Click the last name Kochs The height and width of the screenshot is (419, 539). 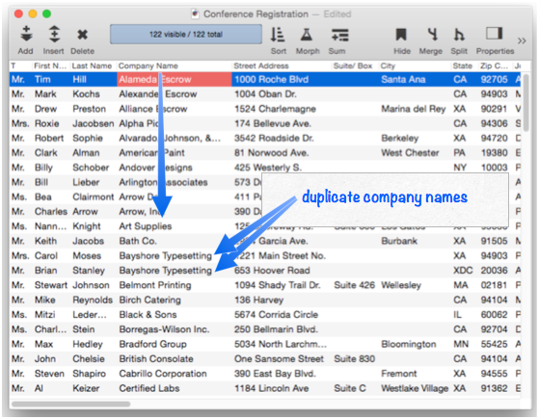pyautogui.click(x=86, y=94)
